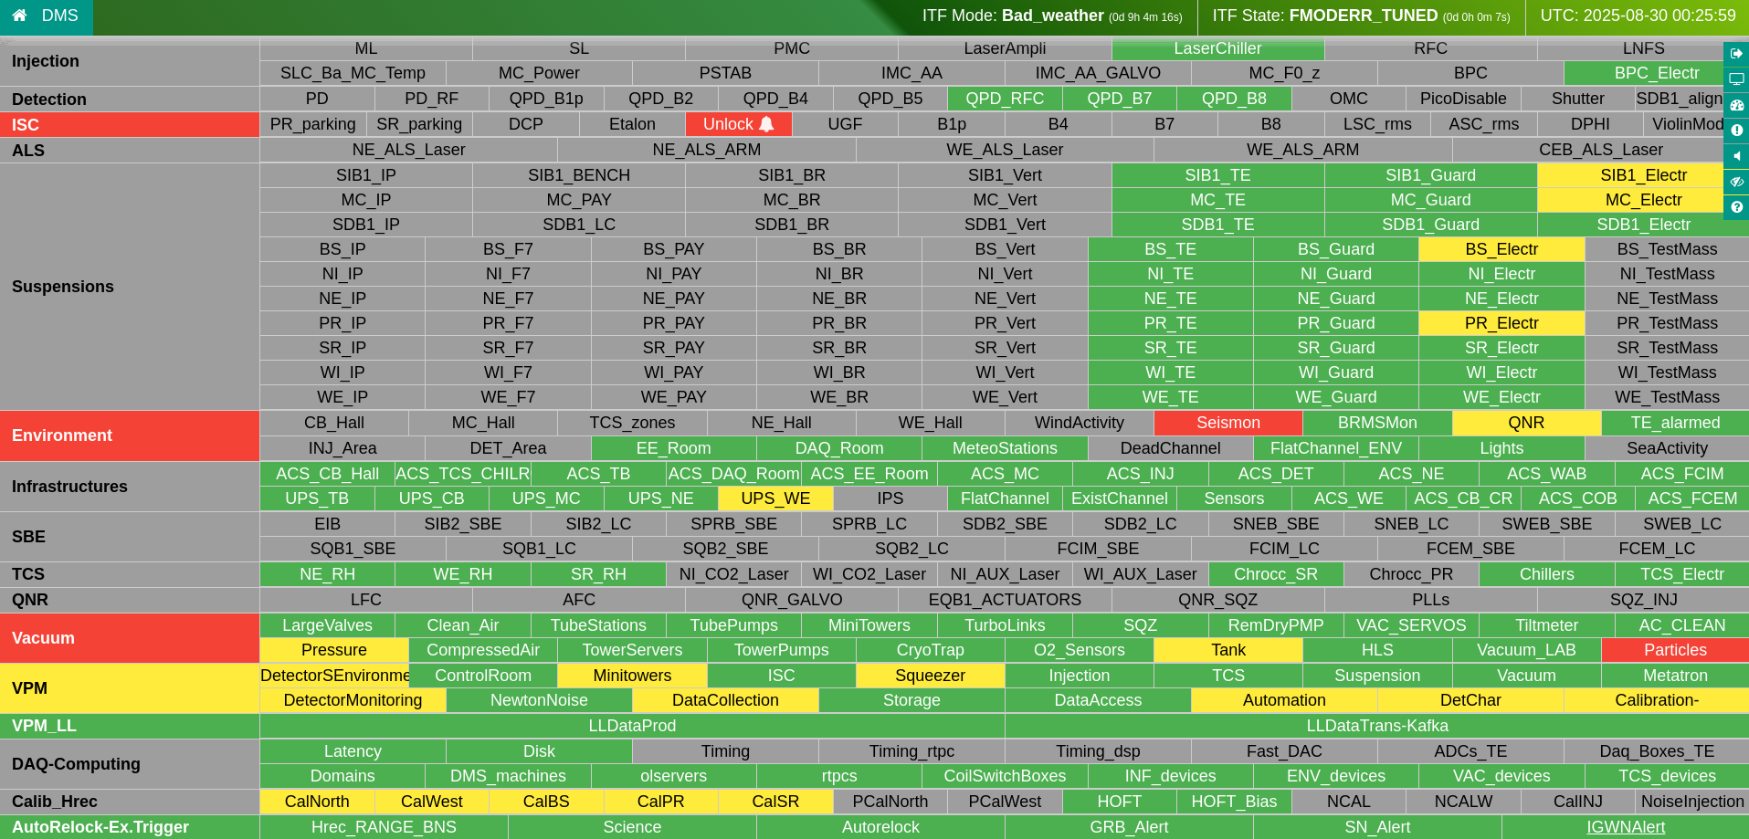
Task: Open the yellow Minitowers VPM cell
Action: 632,676
